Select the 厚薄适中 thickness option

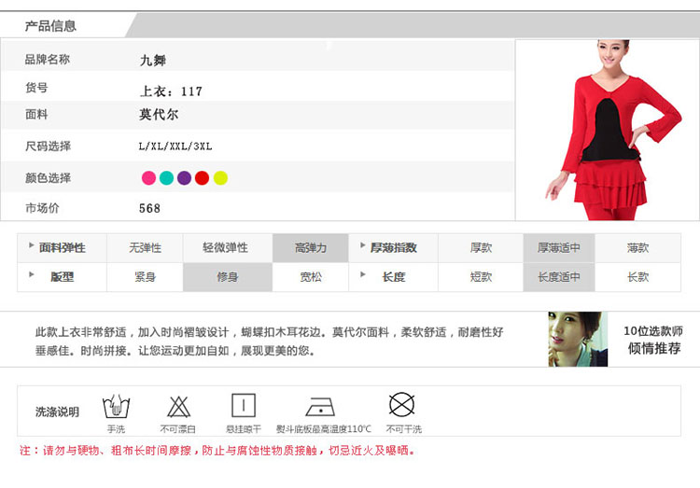(x=558, y=248)
